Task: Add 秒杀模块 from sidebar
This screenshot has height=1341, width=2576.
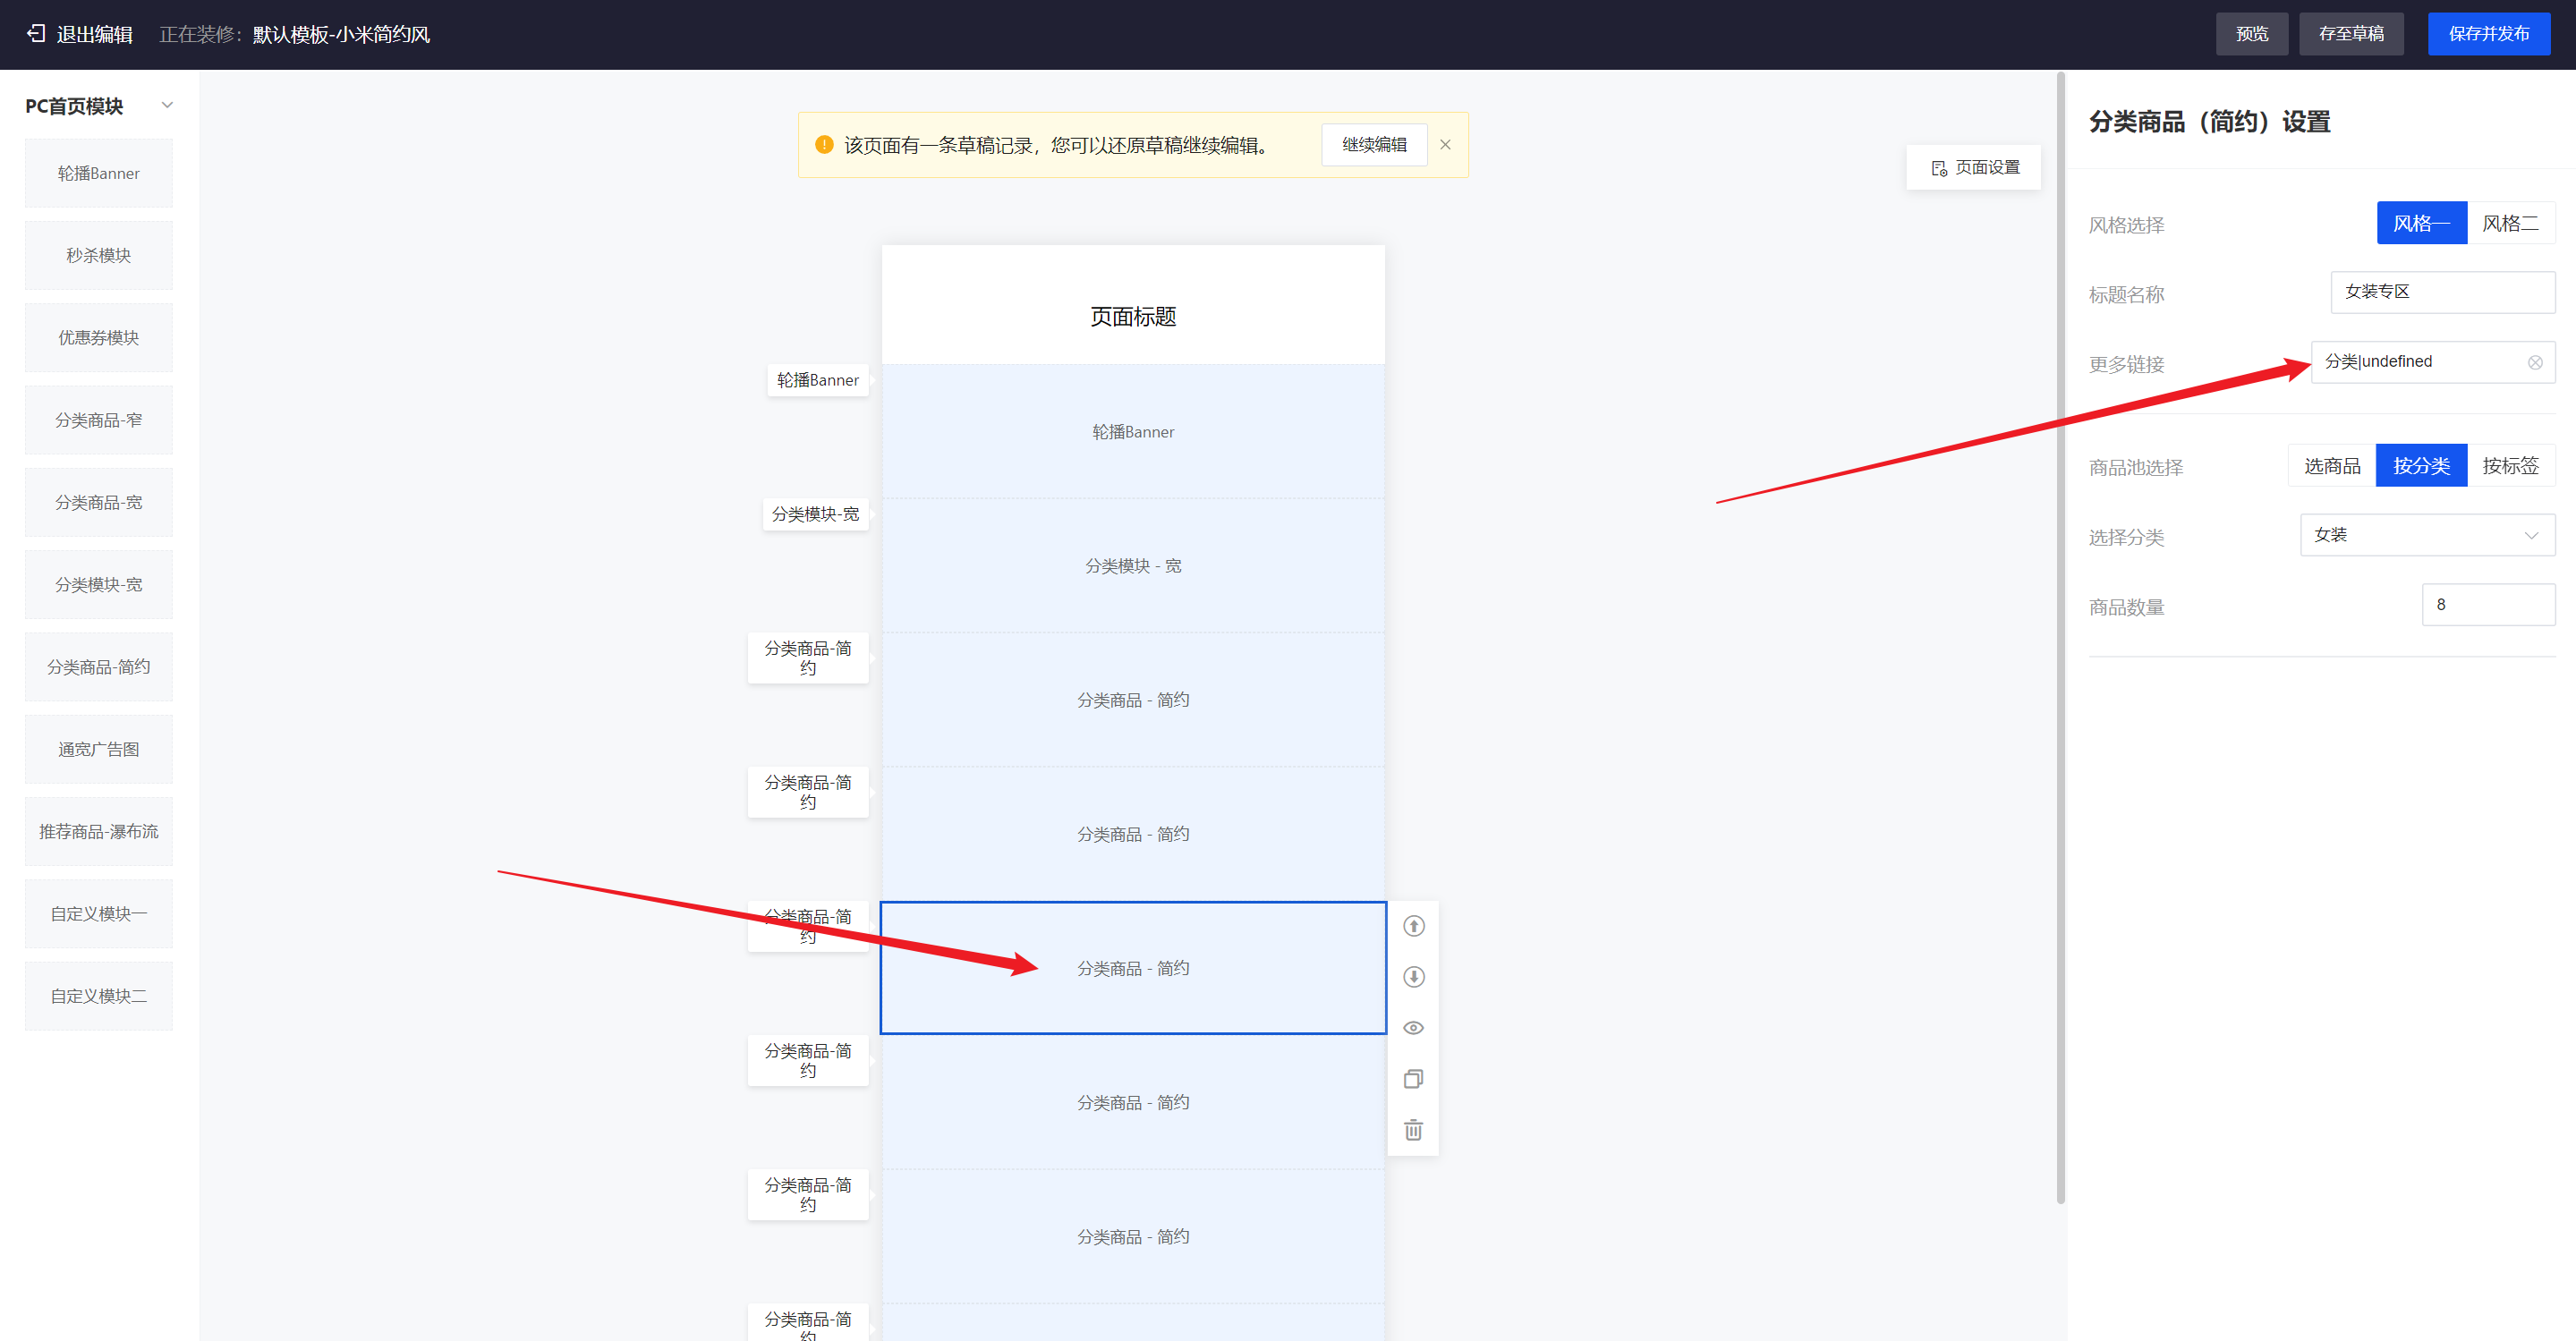Action: [x=99, y=256]
